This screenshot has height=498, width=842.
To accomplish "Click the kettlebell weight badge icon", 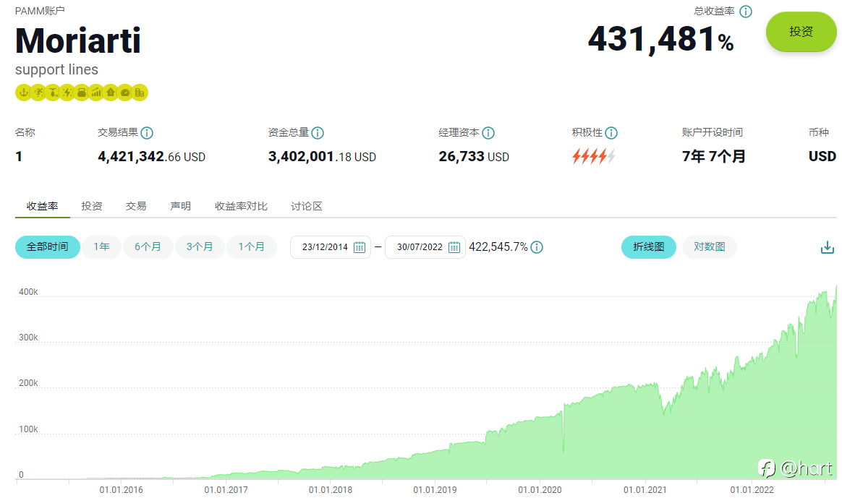I will (82, 93).
